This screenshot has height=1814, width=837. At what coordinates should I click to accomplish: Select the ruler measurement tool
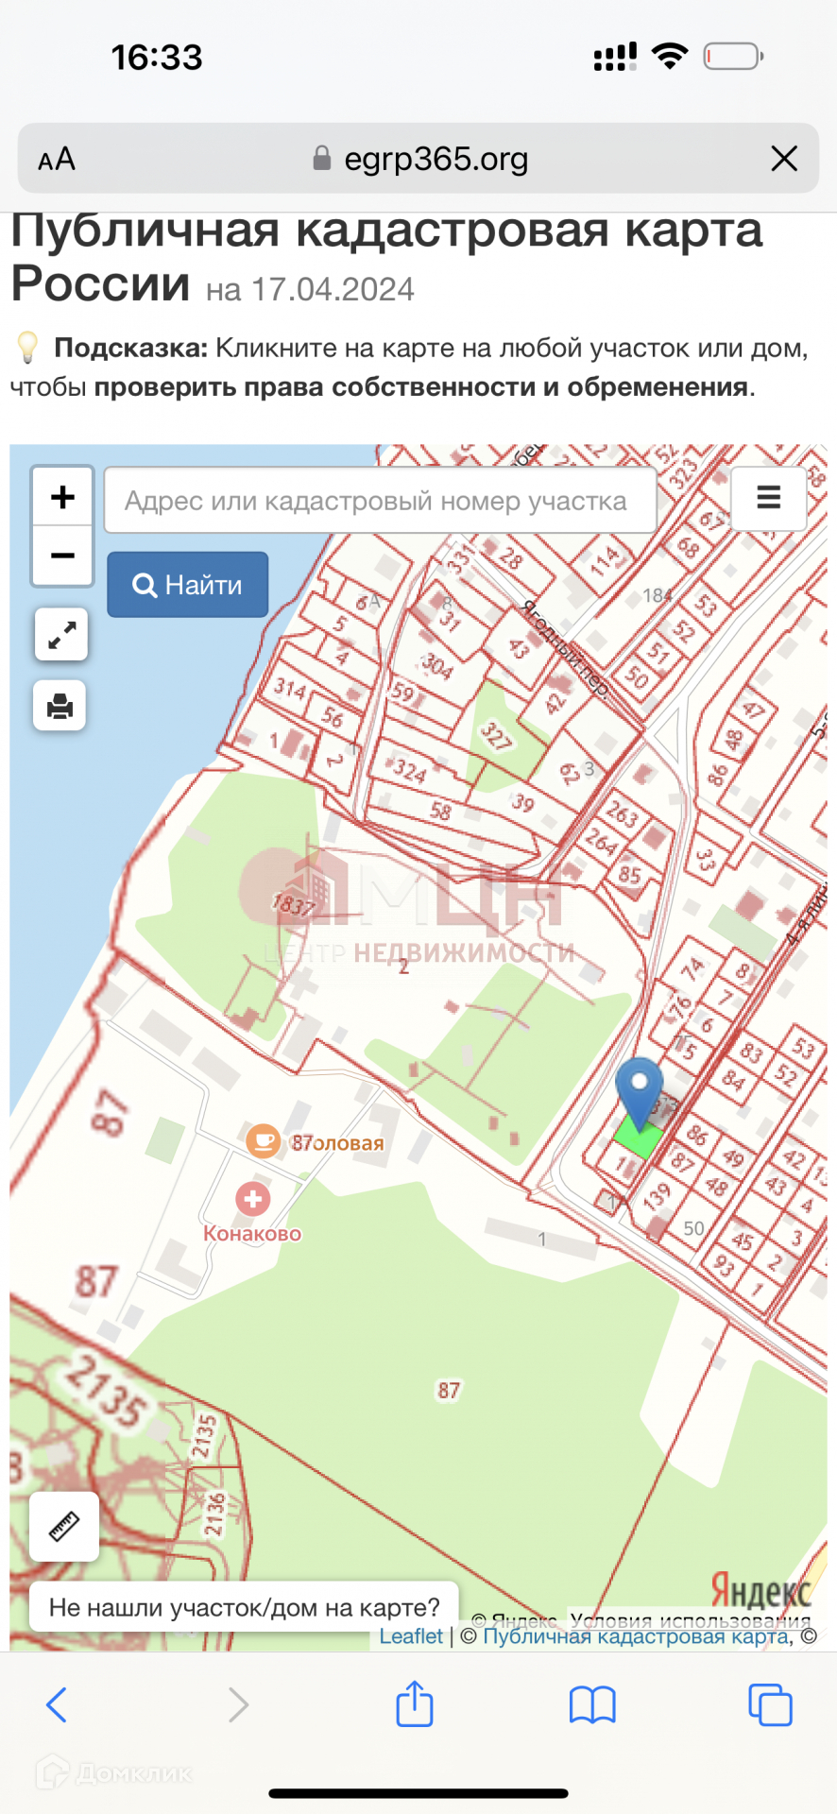64,1526
